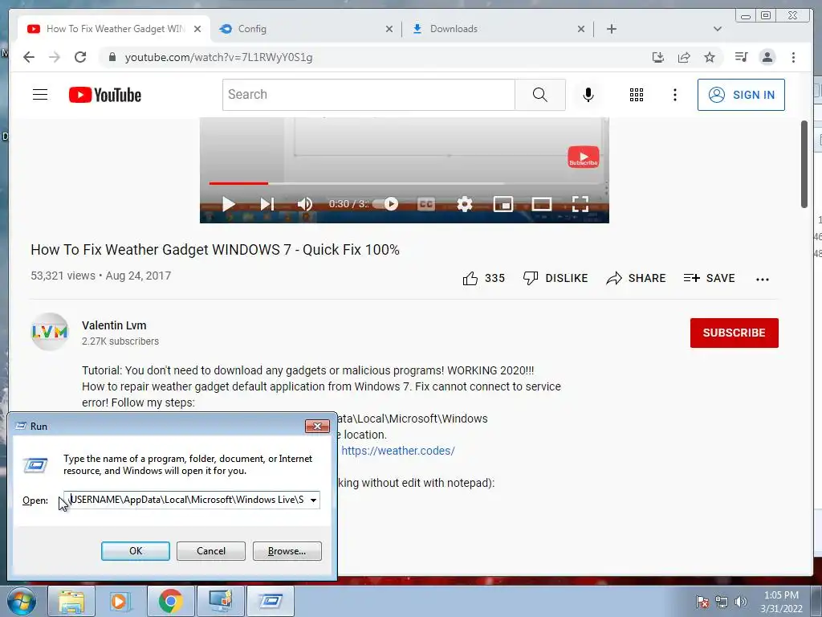Click the address bar URL
Viewport: 822px width, 617px height.
tap(218, 57)
